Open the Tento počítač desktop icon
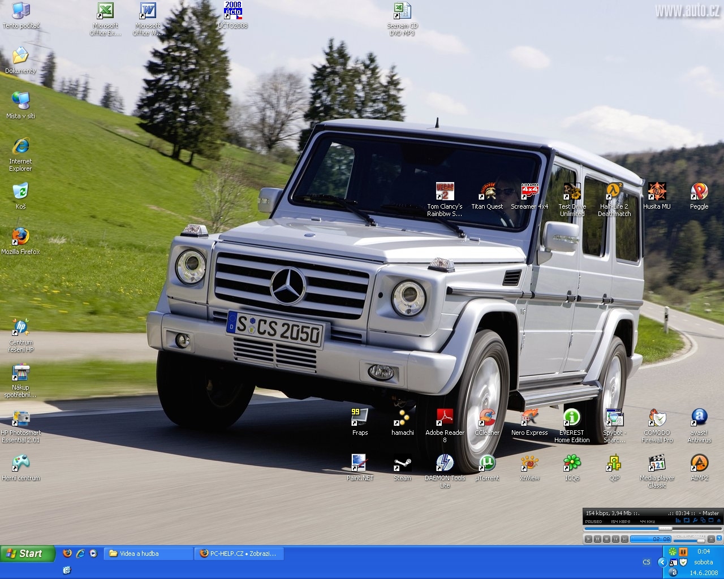Image resolution: width=724 pixels, height=579 pixels. [21, 16]
